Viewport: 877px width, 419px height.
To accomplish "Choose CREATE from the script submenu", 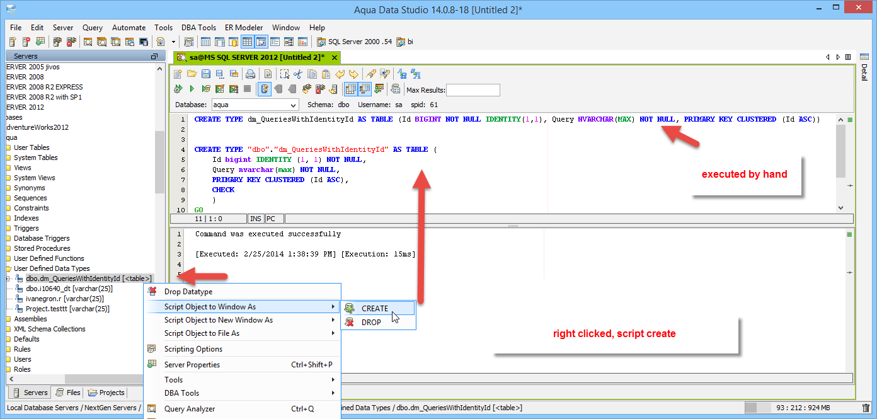I will pyautogui.click(x=378, y=309).
